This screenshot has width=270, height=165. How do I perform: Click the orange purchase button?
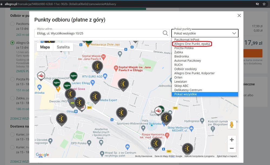point(253,53)
